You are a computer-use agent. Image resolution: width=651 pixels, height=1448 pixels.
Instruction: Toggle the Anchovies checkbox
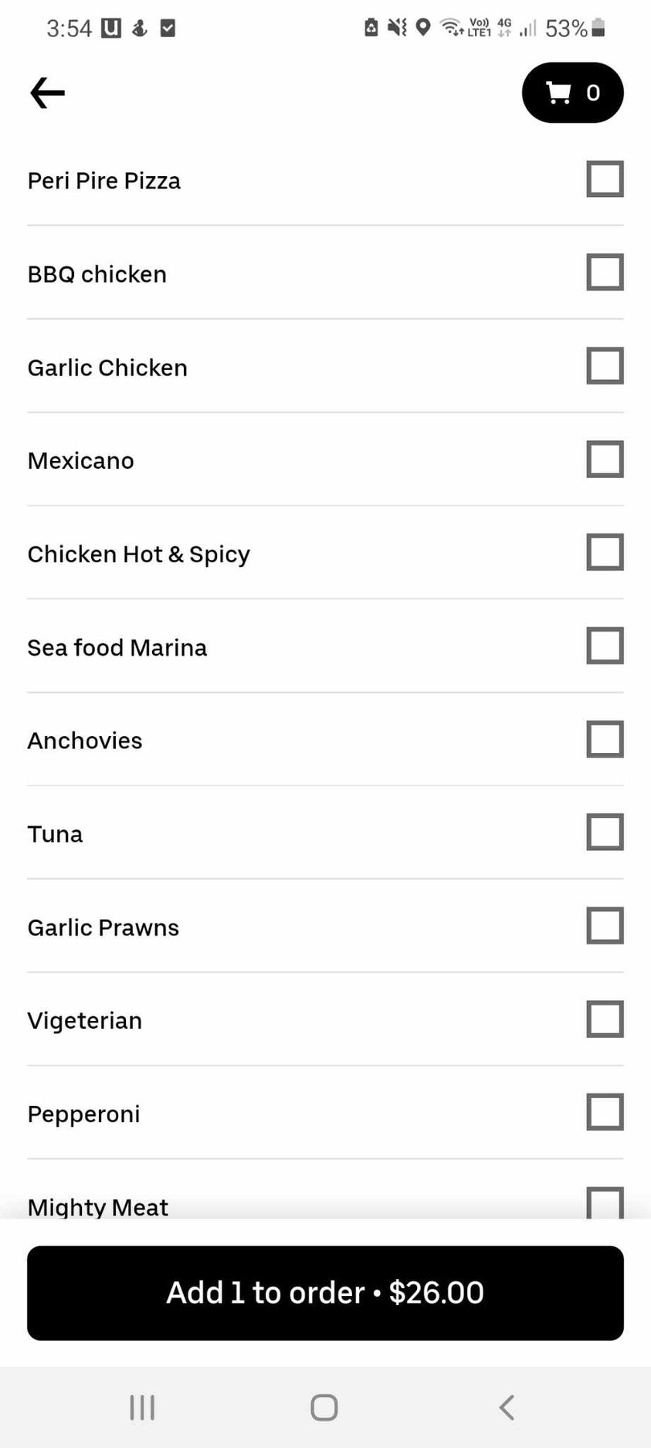[605, 740]
